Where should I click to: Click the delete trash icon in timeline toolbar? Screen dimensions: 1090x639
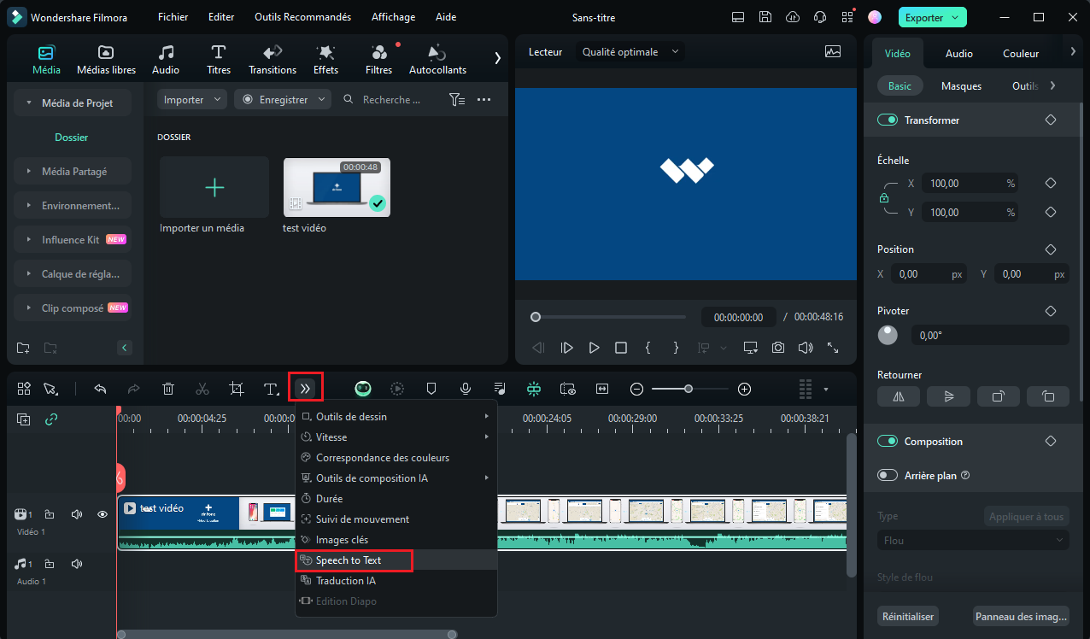pos(168,389)
